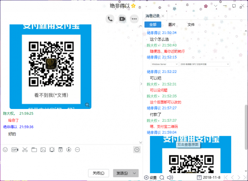Image resolution: width=248 pixels, height=181 pixels.
Task: Open more options with the three-dot icon
Action: point(134,19)
